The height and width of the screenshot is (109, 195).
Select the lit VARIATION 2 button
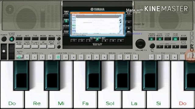tap(58, 57)
